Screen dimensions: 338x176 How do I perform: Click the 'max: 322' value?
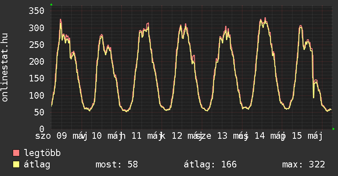pos(304,165)
